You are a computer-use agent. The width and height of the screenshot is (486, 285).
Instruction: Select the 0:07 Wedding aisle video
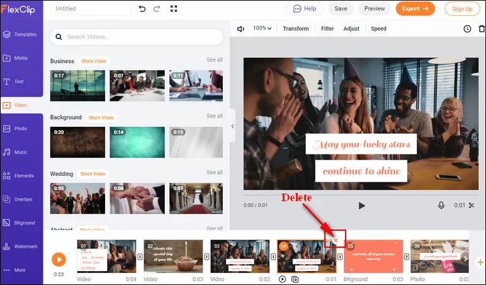pos(196,199)
